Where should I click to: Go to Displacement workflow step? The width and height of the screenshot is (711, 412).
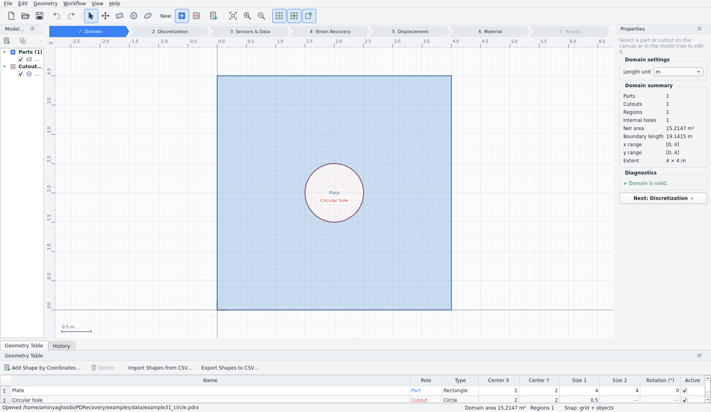click(410, 32)
